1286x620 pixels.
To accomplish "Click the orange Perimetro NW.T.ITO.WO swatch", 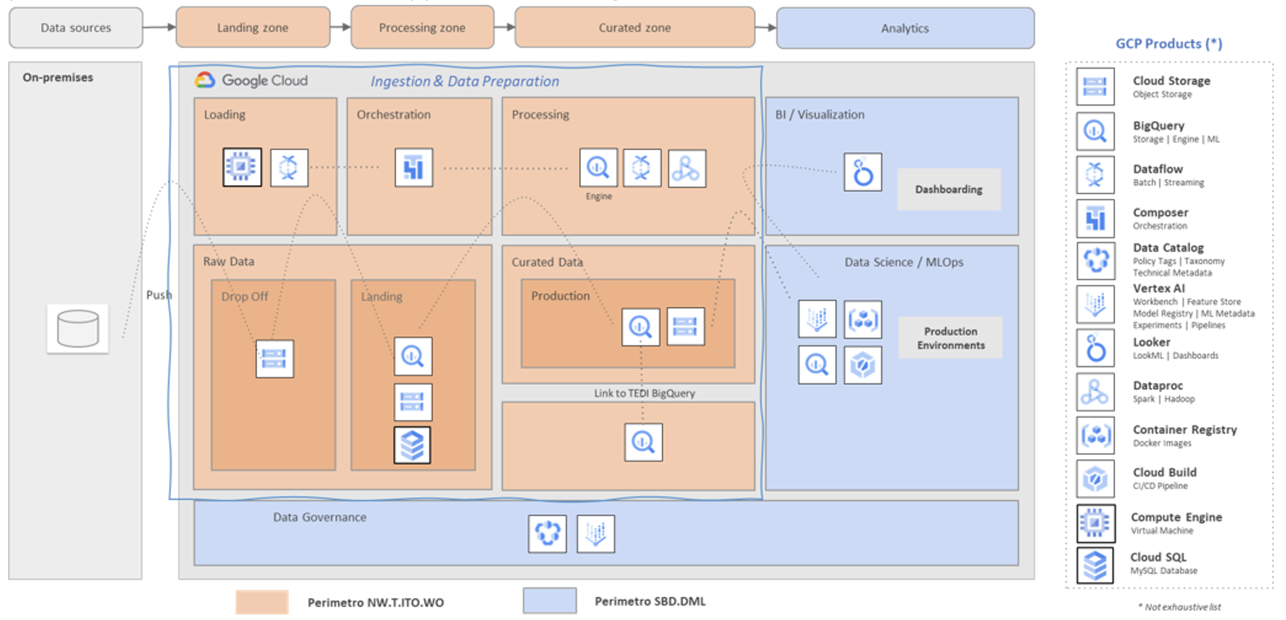I will click(262, 602).
